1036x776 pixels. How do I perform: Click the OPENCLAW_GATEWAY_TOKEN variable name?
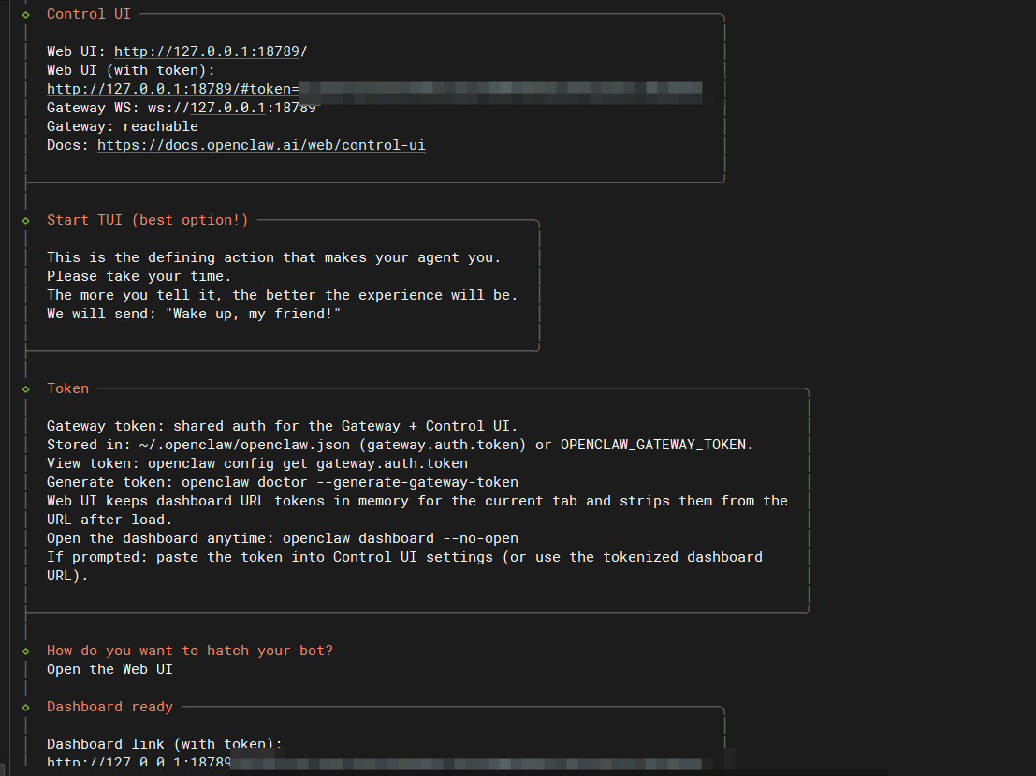click(654, 445)
